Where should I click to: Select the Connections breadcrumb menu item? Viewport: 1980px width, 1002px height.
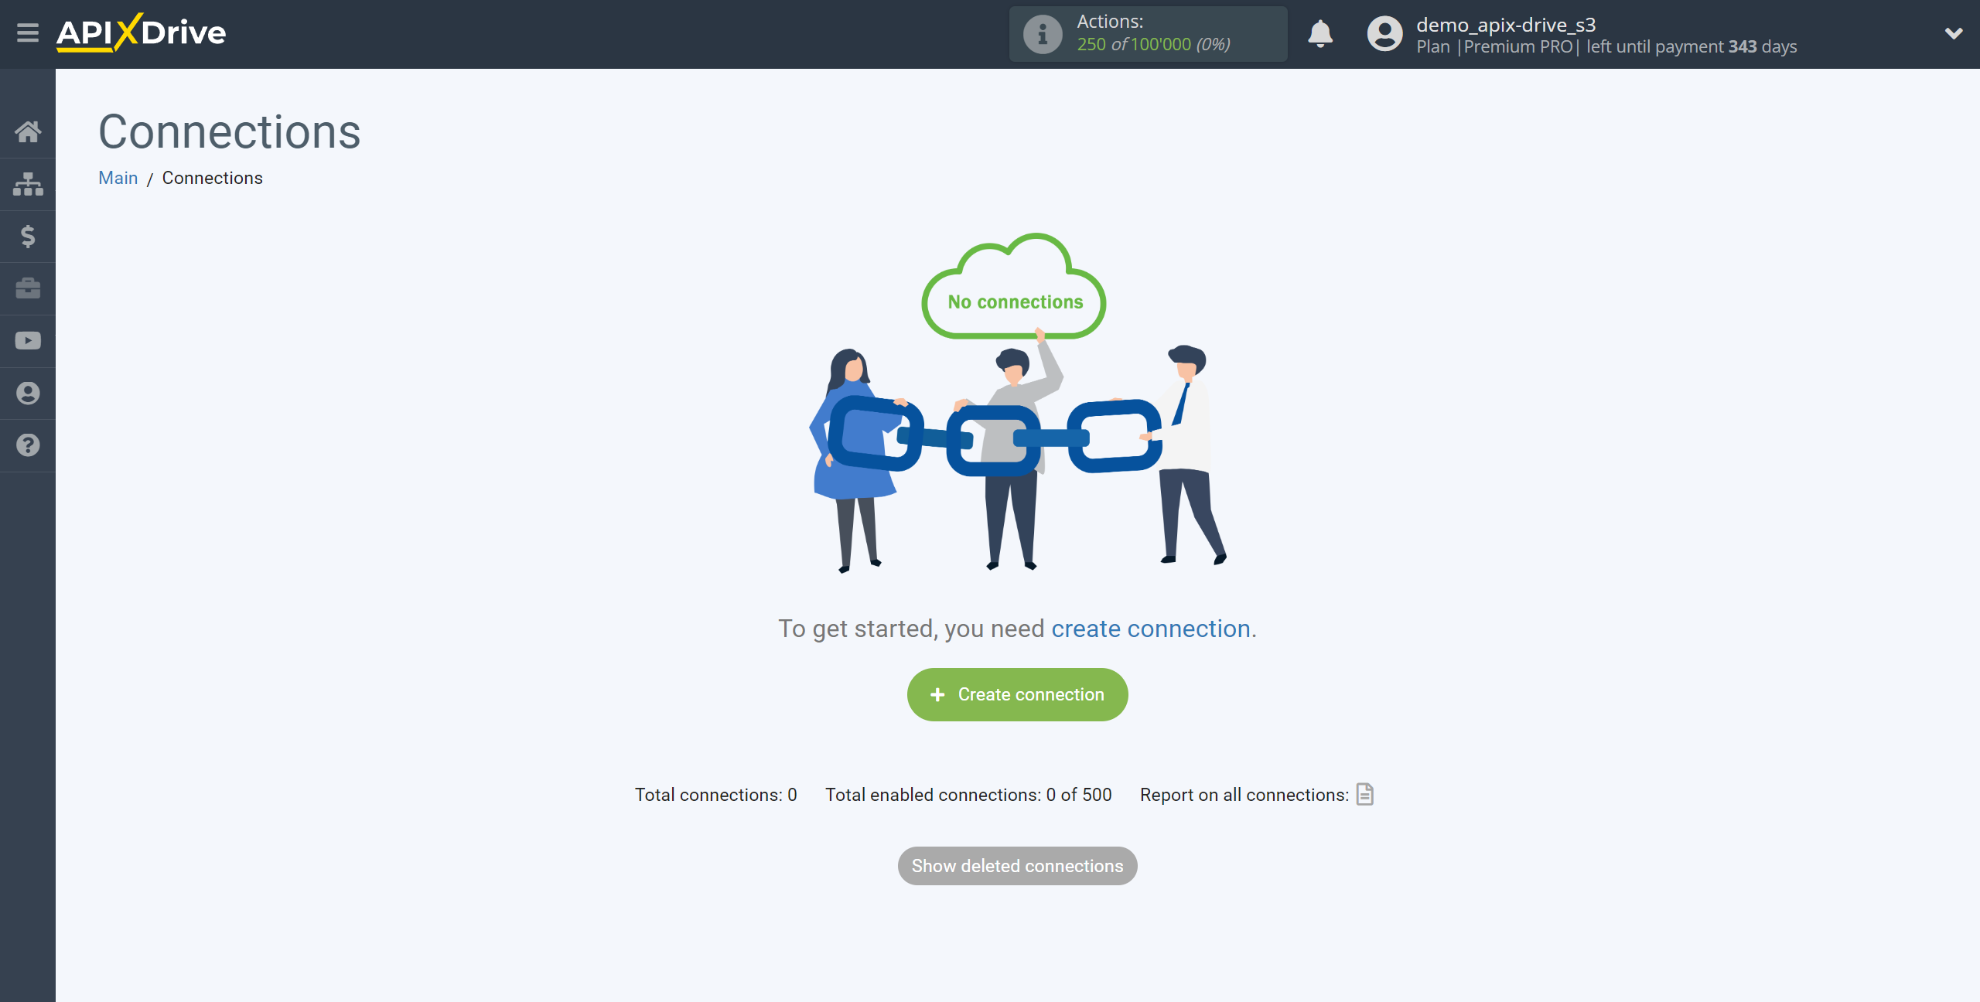click(212, 178)
